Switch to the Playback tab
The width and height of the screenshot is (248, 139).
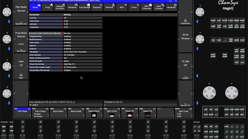click(97, 7)
